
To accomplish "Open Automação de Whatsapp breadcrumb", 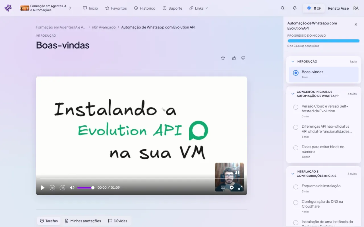I will click(158, 27).
